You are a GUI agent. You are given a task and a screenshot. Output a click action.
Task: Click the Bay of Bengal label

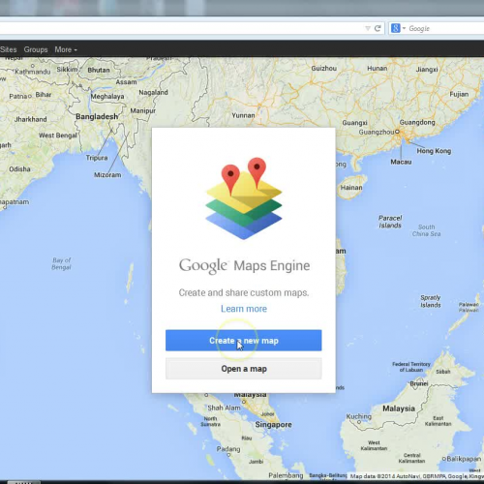(61, 263)
